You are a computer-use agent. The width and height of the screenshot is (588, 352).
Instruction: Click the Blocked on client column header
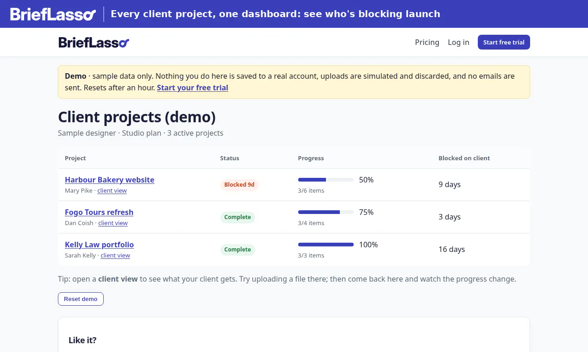click(x=464, y=158)
